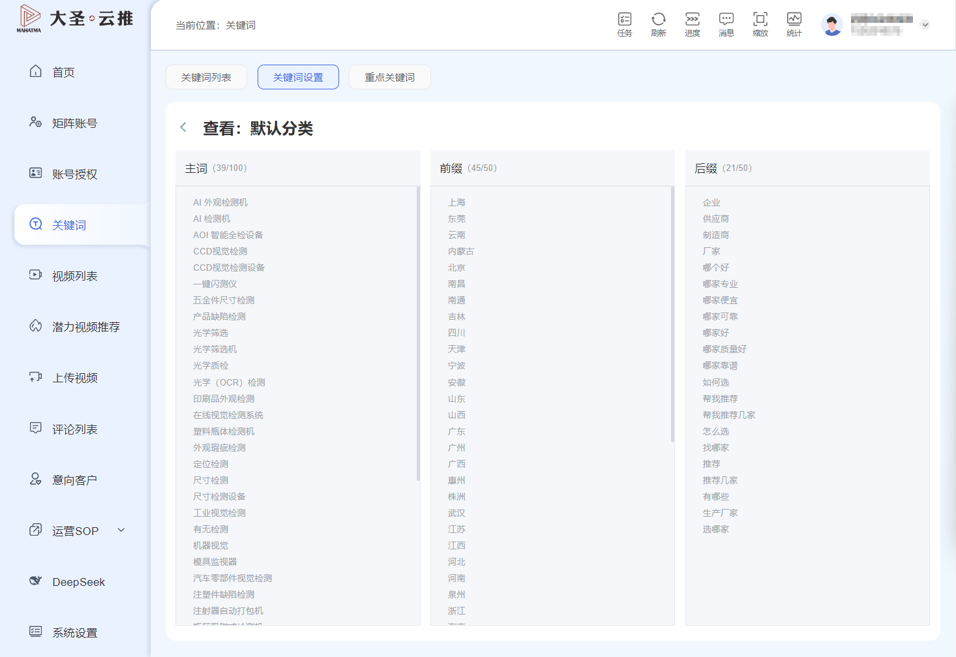Viewport: 956px width, 657px height.
Task: Click the 评论列表 sidebar icon
Action: tap(36, 428)
